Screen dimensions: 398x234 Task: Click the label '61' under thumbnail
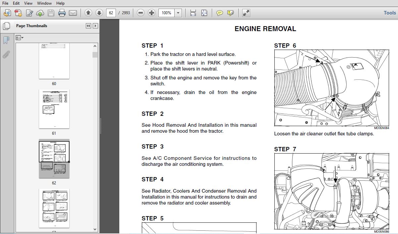tap(54, 133)
